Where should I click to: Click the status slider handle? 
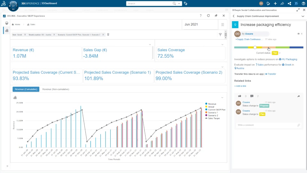[255, 47]
